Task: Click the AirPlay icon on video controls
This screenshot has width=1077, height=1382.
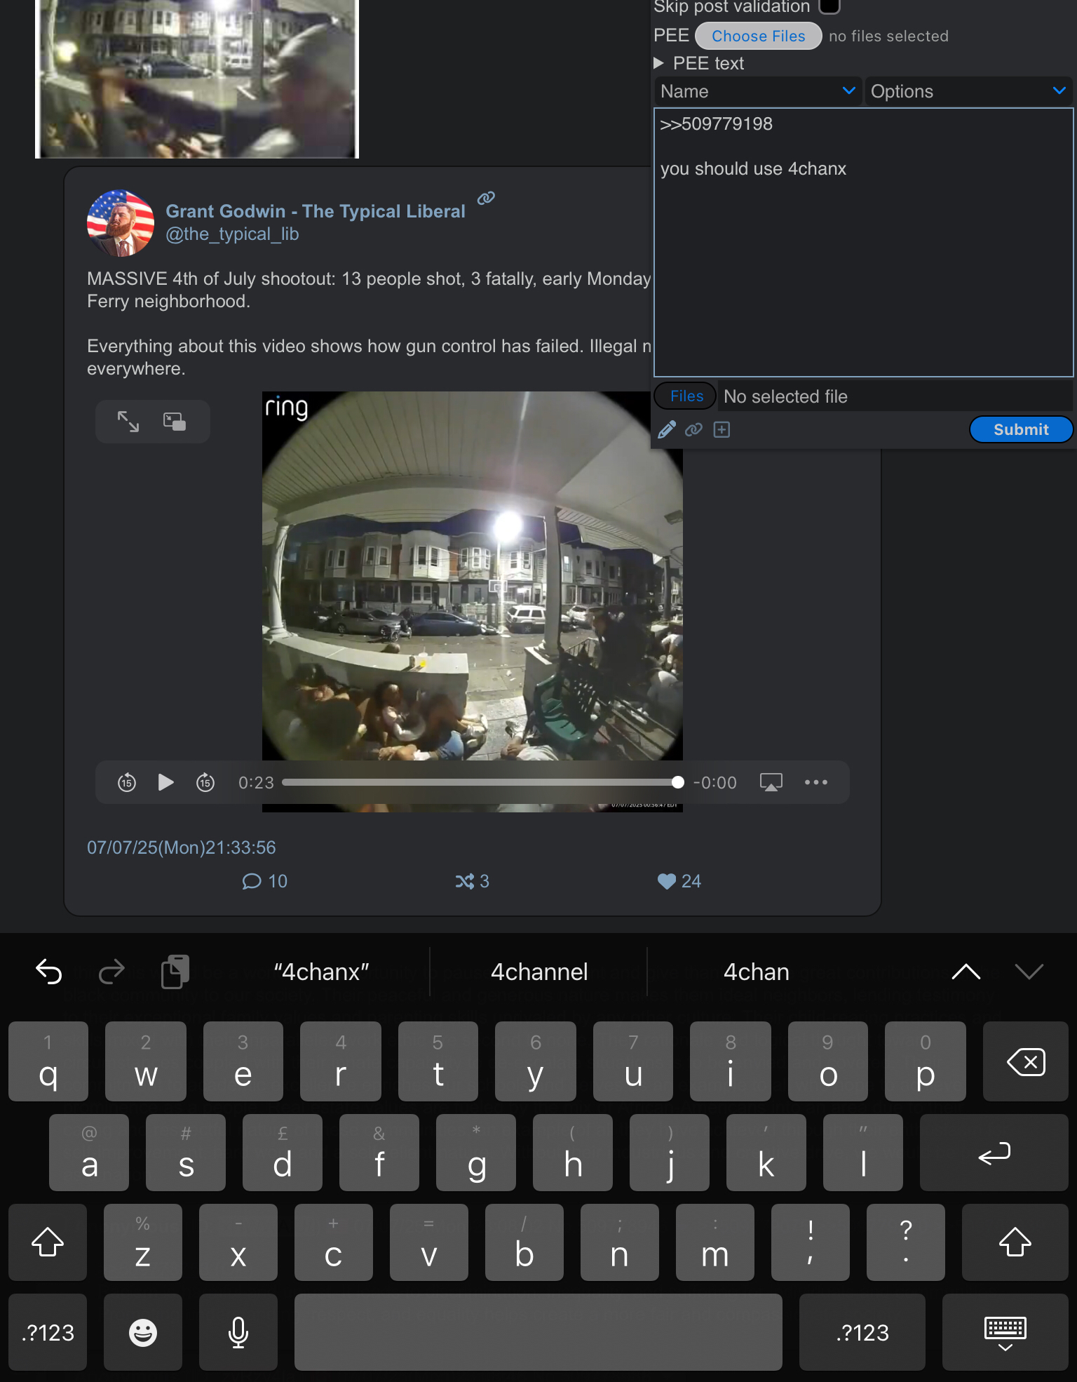Action: (771, 782)
